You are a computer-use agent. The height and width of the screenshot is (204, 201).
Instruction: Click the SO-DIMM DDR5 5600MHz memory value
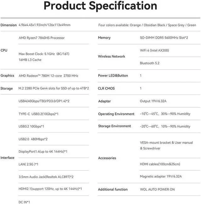pos(164,38)
